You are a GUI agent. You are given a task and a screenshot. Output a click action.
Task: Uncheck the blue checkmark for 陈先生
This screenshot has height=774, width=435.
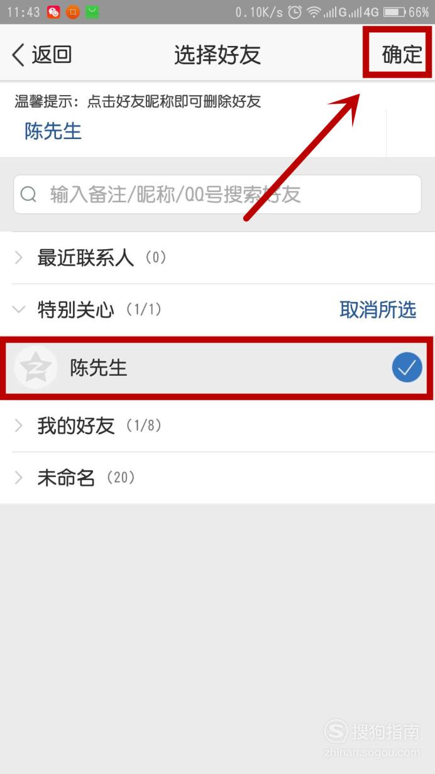(407, 367)
